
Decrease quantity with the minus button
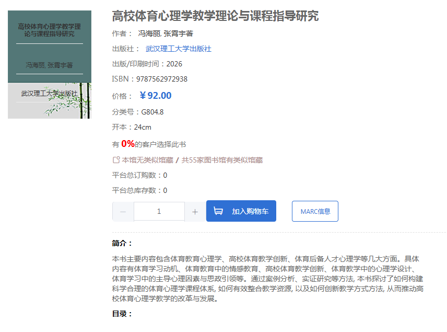point(123,212)
